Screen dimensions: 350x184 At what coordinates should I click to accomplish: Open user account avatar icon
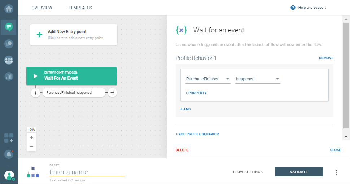9,175
